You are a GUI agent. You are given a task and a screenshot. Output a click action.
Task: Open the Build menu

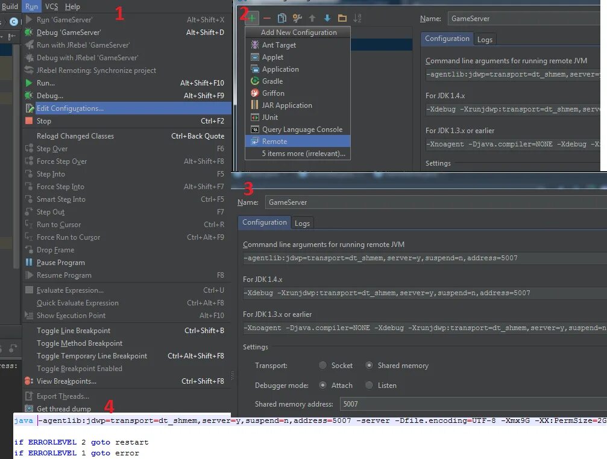[x=10, y=7]
